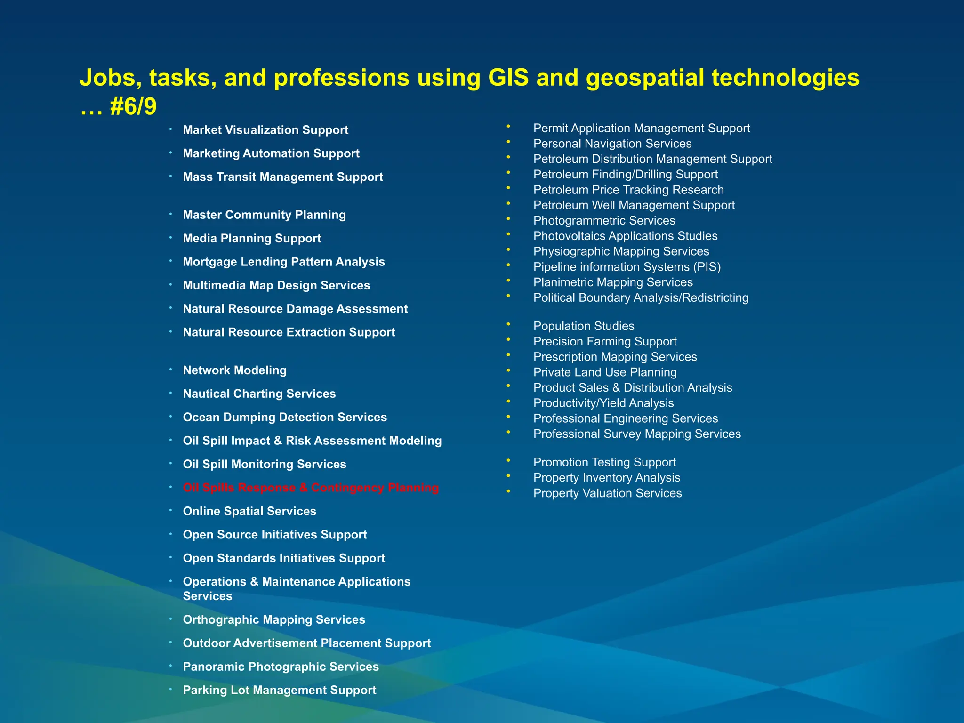Click 'Panoramic Photographic Services'
This screenshot has width=964, height=723.
[x=281, y=667]
